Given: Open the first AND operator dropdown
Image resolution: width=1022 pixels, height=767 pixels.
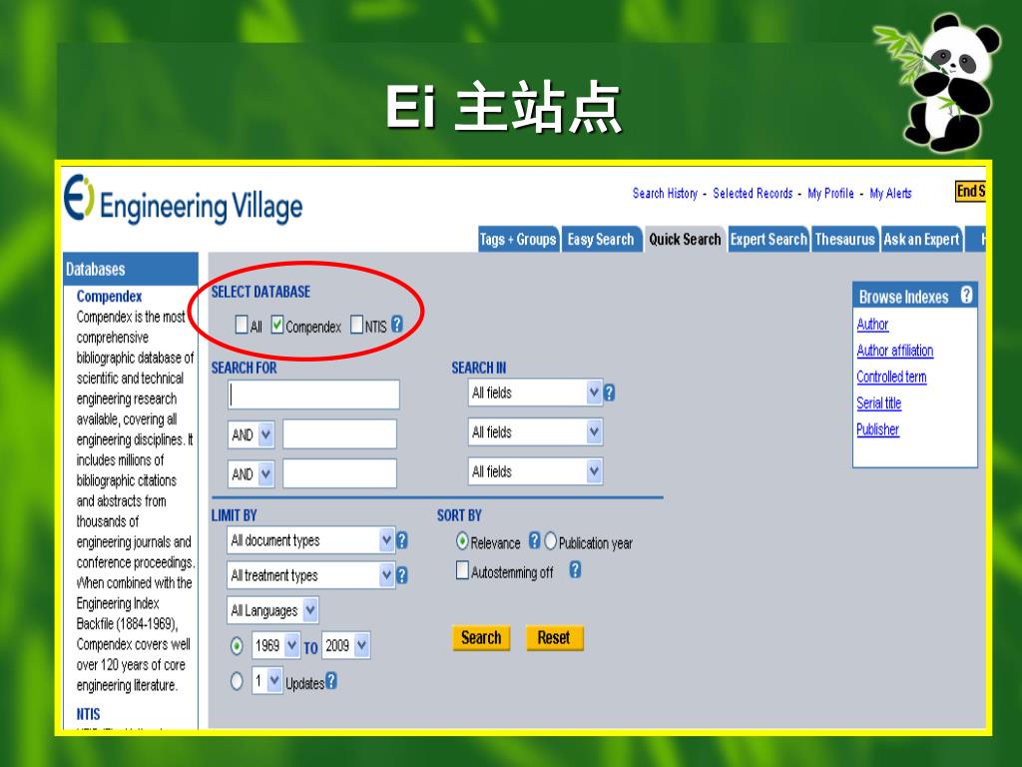Looking at the screenshot, I should [x=251, y=434].
